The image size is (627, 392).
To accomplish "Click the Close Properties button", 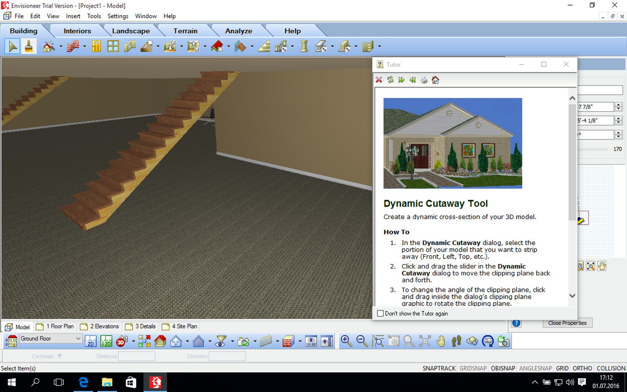I will 567,323.
